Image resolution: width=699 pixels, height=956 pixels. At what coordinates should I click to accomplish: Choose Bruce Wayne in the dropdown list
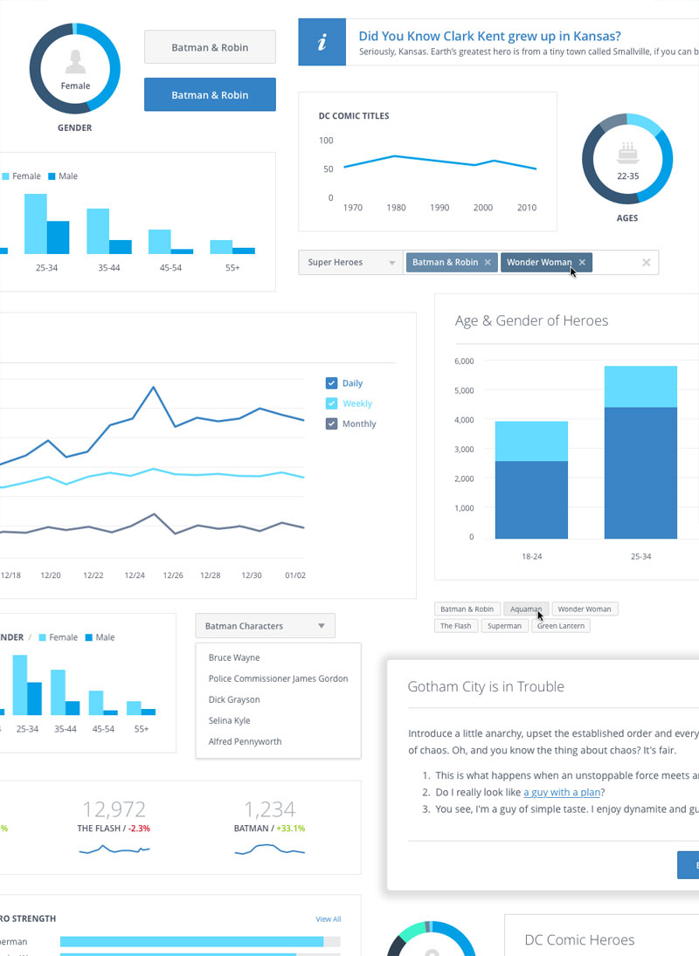233,657
